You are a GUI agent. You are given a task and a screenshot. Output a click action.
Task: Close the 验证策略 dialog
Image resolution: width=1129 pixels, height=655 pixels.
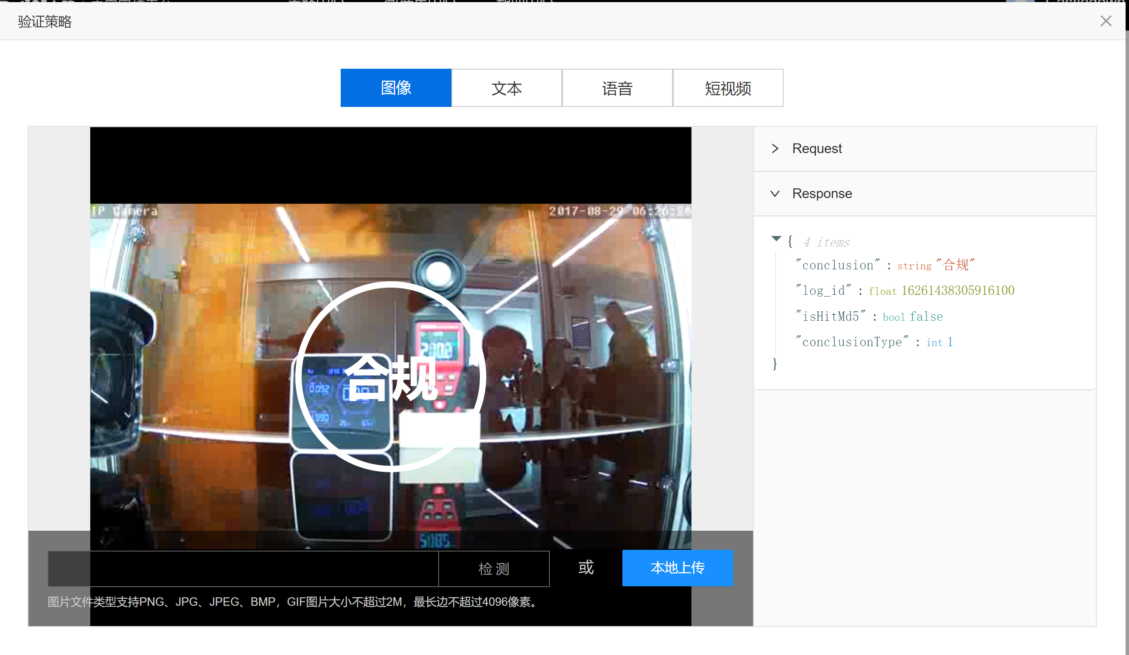1105,21
